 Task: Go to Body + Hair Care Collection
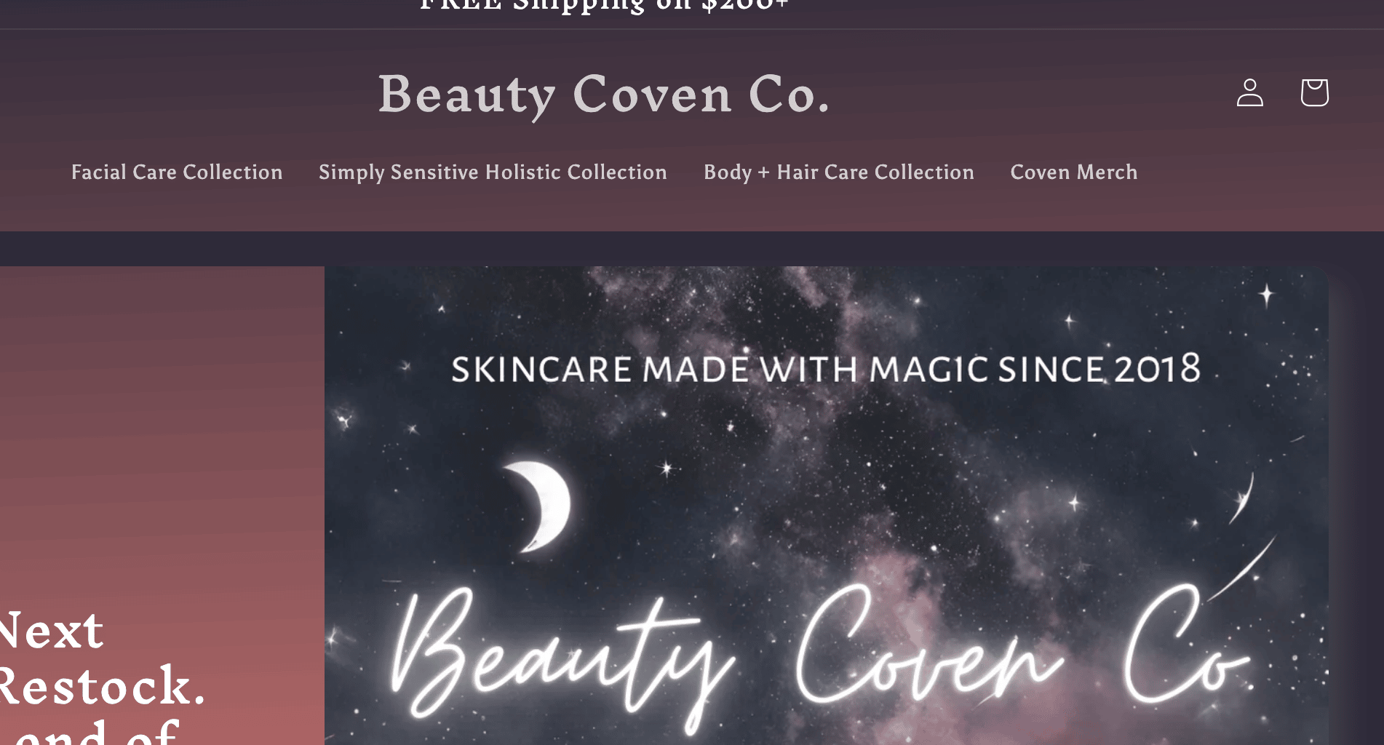[x=838, y=172]
